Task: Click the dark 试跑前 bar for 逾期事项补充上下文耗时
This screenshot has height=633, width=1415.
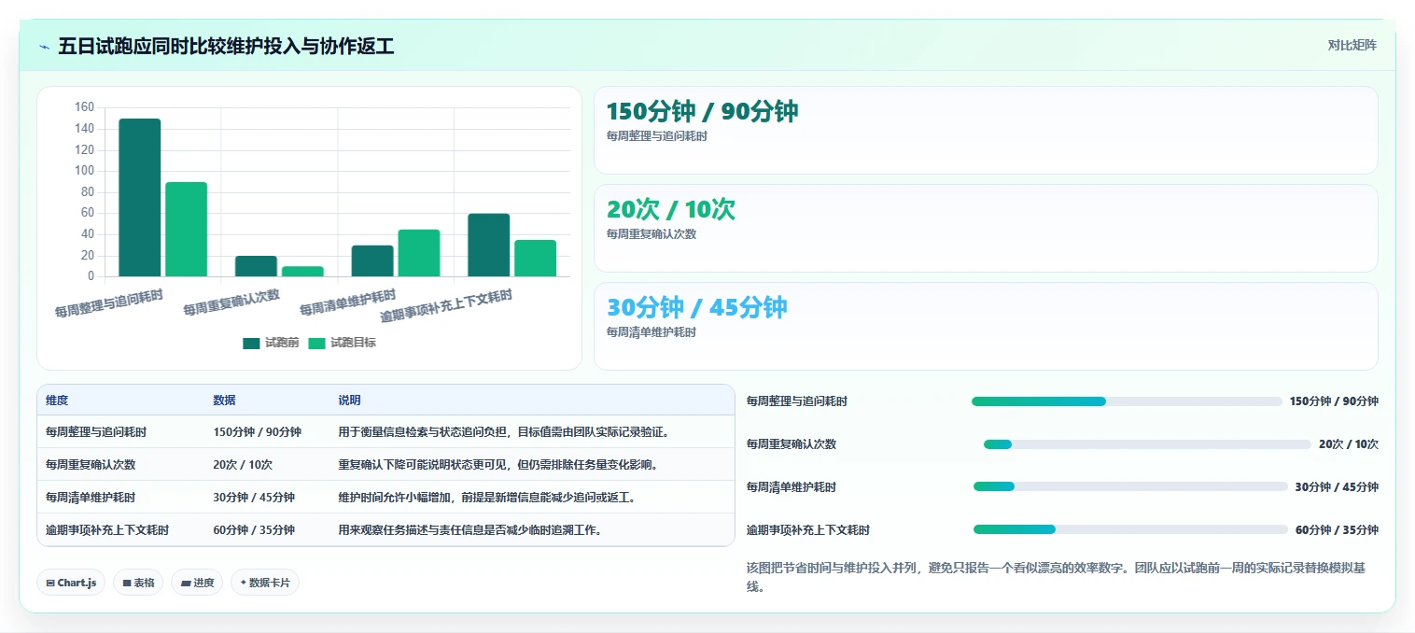Action: tap(489, 246)
